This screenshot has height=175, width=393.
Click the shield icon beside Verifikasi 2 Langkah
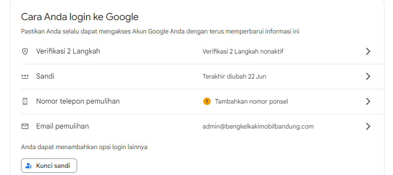[25, 51]
